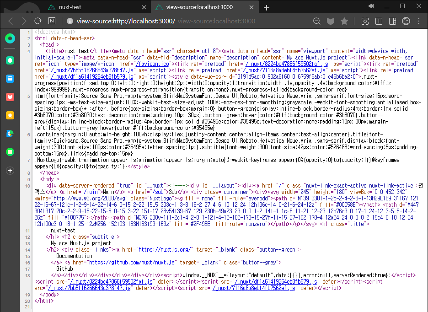The height and width of the screenshot is (312, 428).
Task: Open 7bb5f16266643a378f47.js script src link
Action: [89, 288]
